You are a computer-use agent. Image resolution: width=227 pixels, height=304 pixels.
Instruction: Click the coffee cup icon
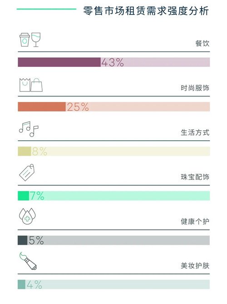[x=25, y=40]
